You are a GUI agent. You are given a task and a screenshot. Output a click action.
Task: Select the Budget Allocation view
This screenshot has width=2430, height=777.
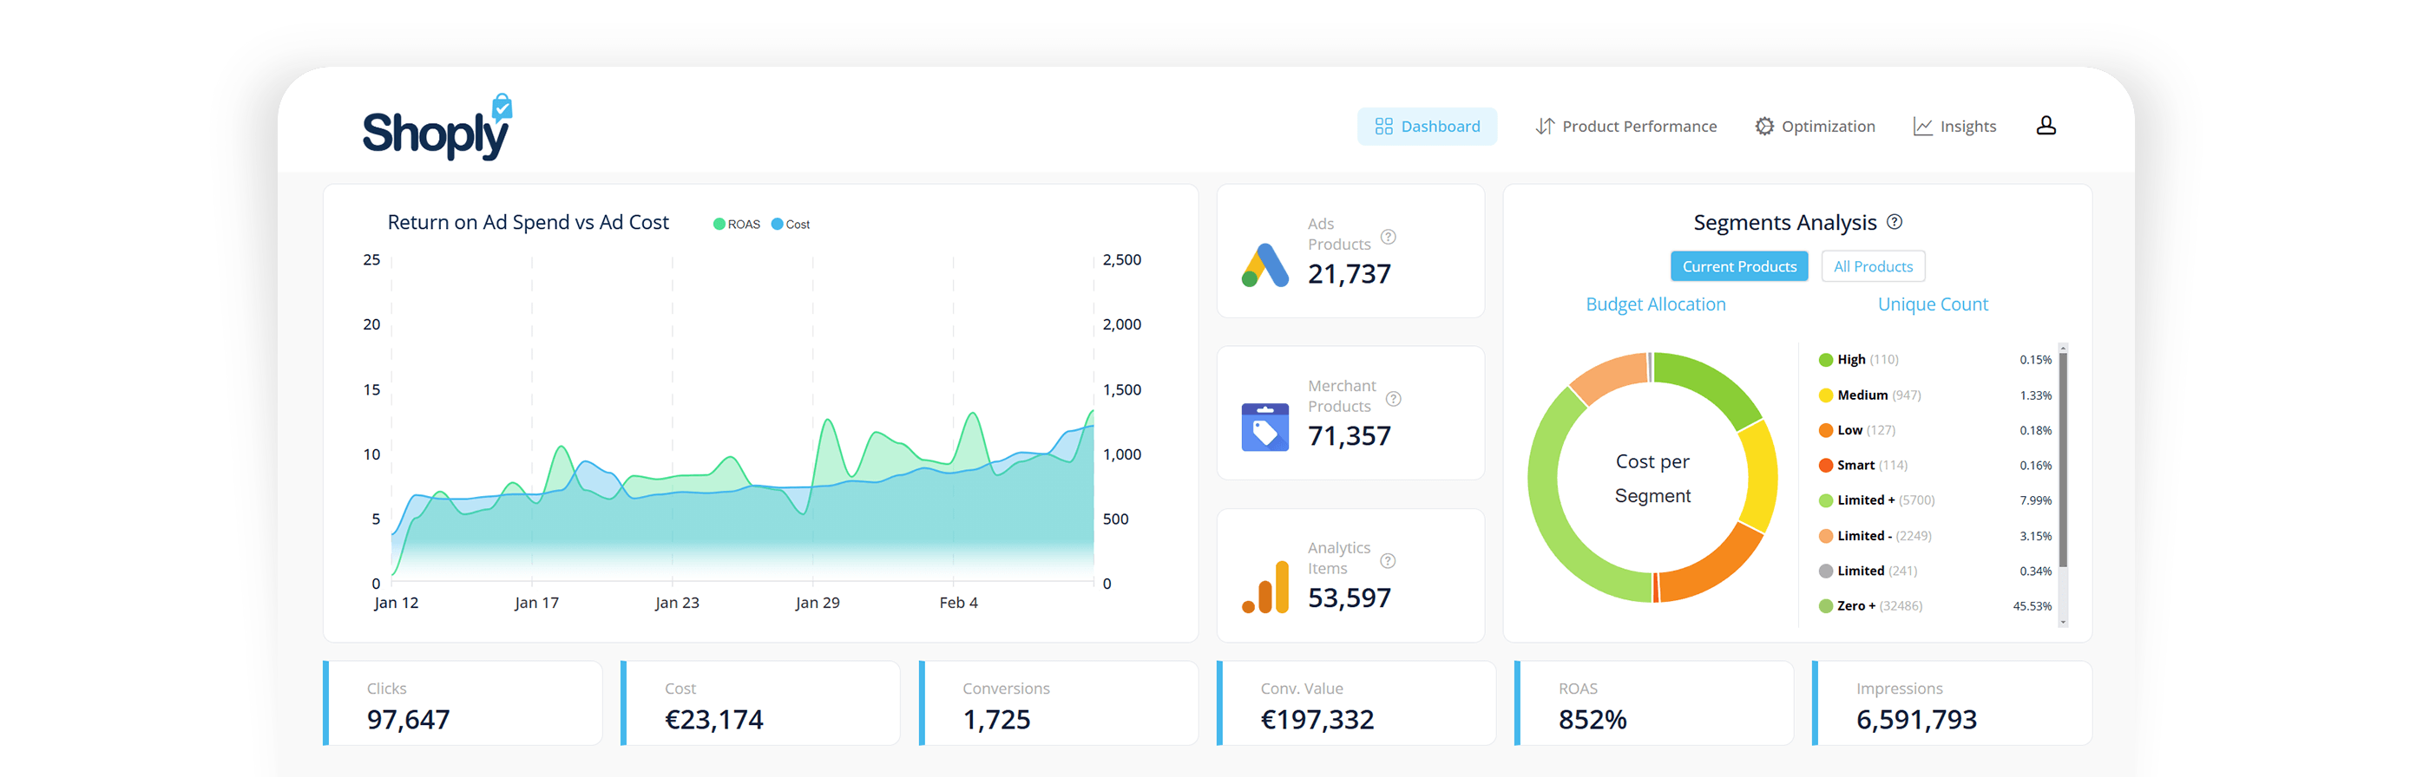pos(1656,304)
